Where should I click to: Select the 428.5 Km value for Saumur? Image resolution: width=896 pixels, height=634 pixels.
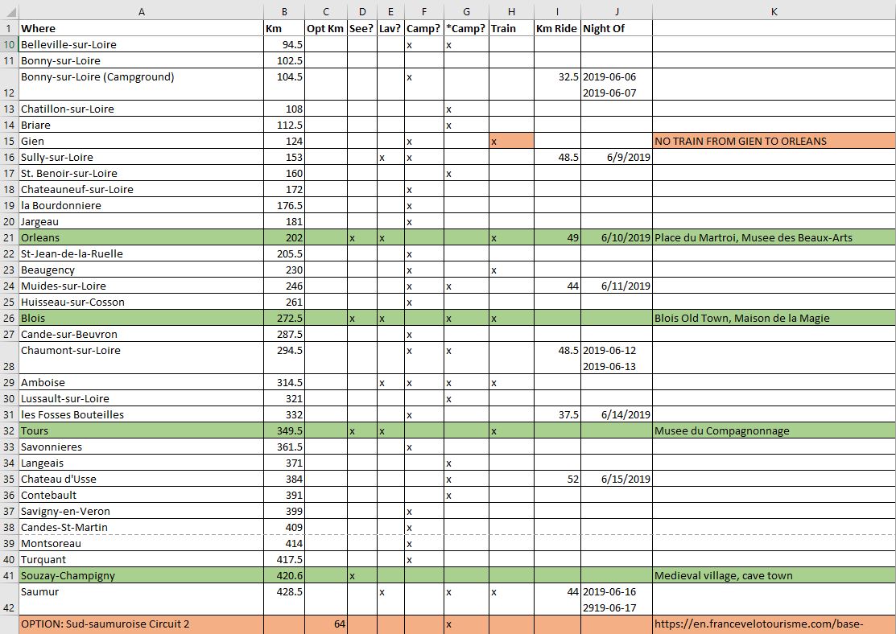284,591
